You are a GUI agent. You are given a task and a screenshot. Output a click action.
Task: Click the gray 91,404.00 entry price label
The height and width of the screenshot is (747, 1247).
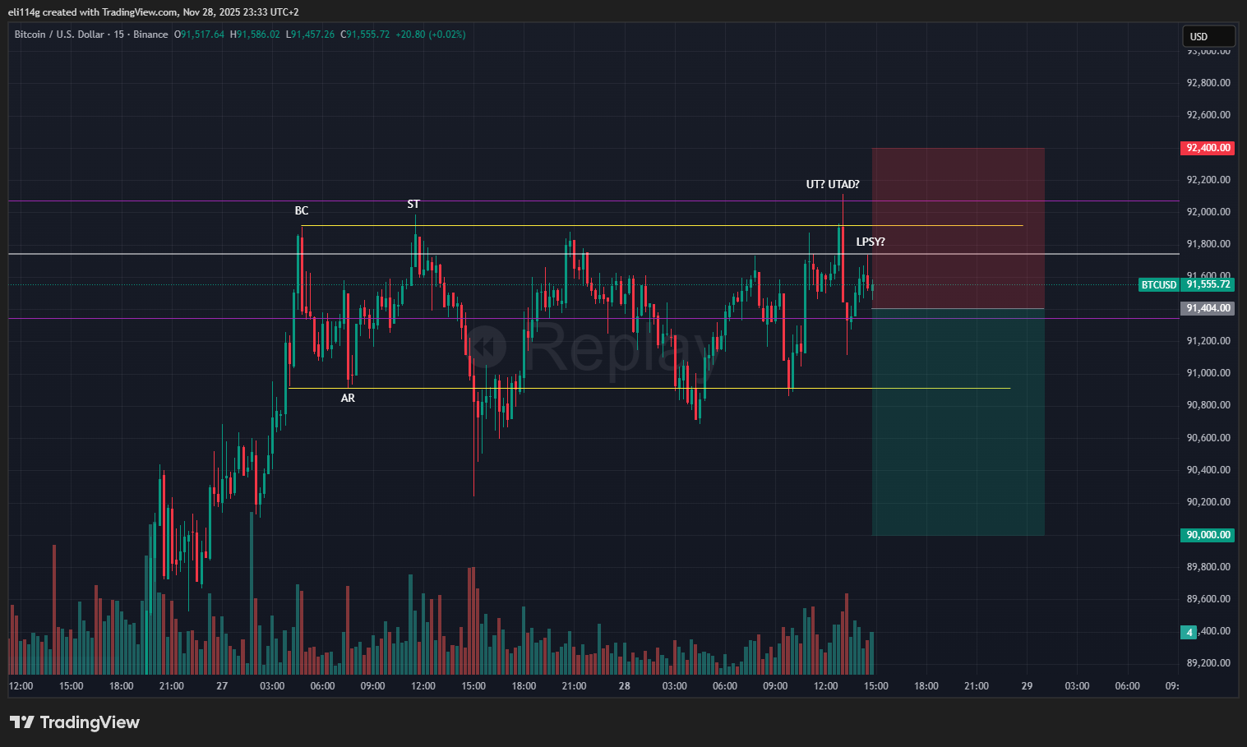point(1208,308)
